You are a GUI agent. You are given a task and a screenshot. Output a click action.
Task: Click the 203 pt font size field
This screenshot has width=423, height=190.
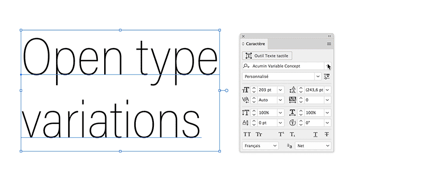267,90
